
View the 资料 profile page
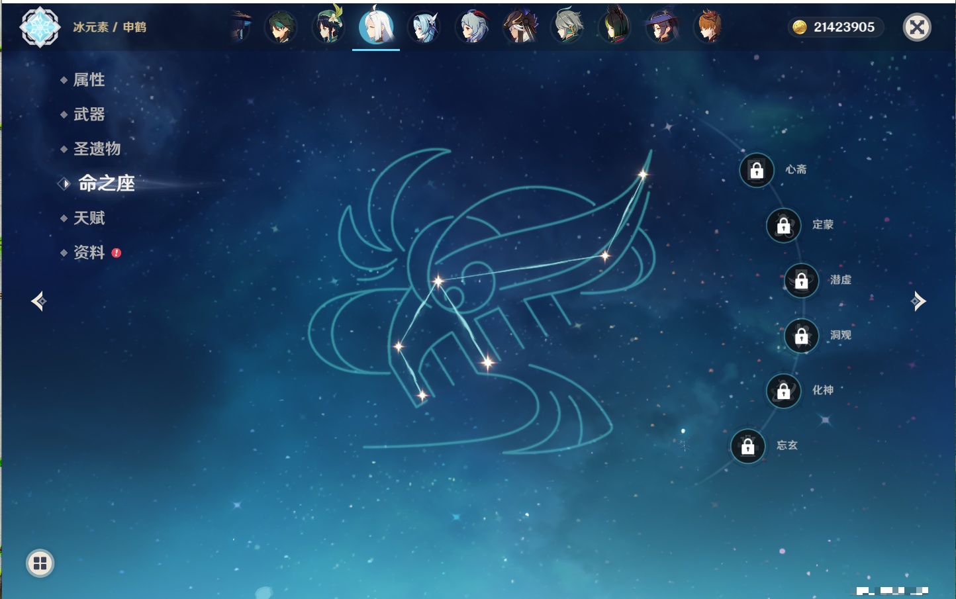click(89, 252)
